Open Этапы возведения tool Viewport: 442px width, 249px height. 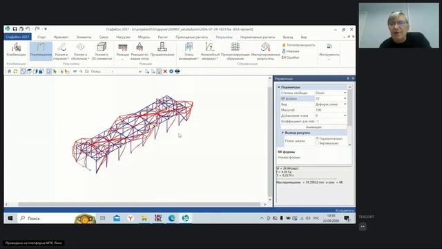pyautogui.click(x=189, y=51)
